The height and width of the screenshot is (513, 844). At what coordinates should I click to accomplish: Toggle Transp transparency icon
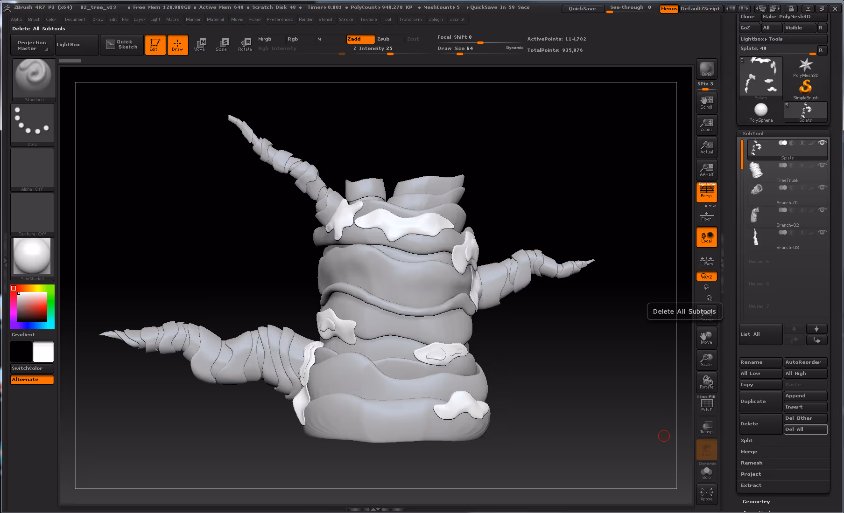click(706, 427)
